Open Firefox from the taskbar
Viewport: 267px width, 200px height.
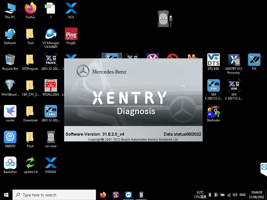103,195
